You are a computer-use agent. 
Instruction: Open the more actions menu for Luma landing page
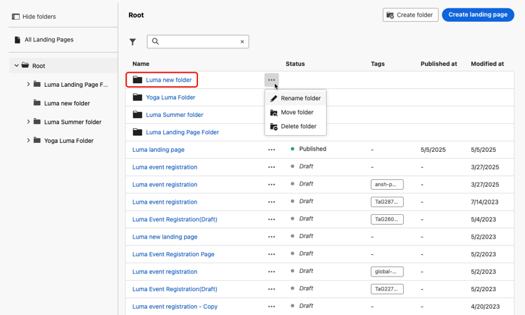point(272,150)
